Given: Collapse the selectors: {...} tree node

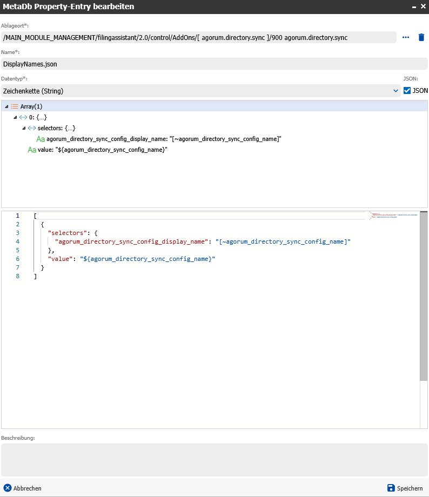Looking at the screenshot, I should 23,128.
